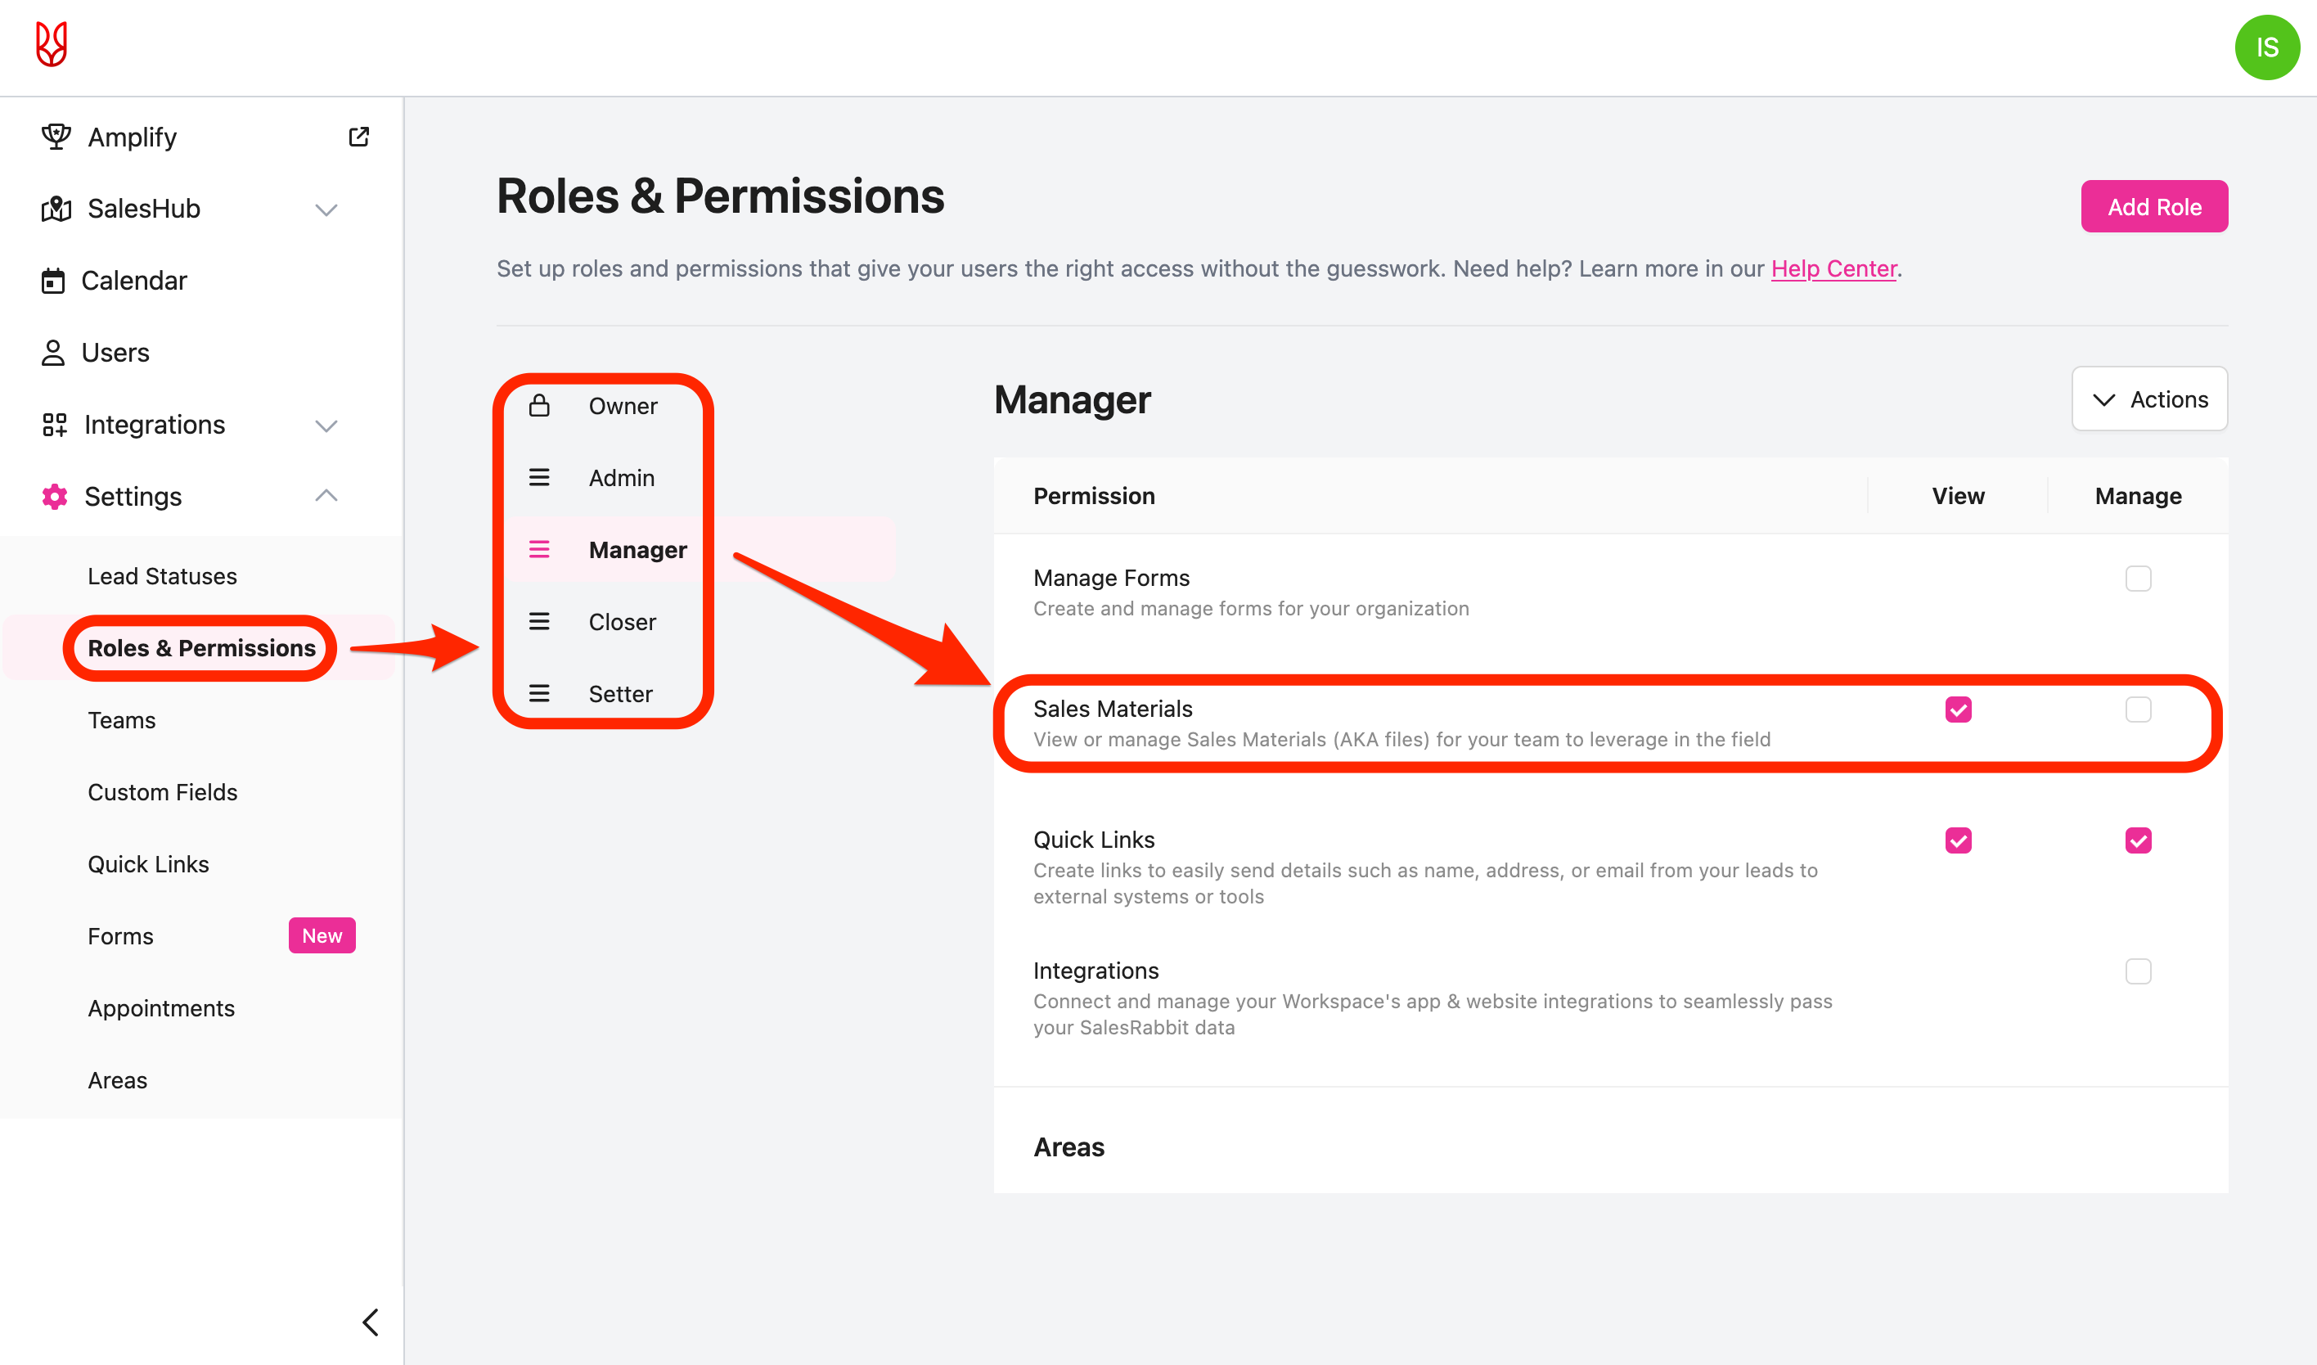Click the drag handle icon beside Admin
The width and height of the screenshot is (2317, 1365).
coord(540,477)
